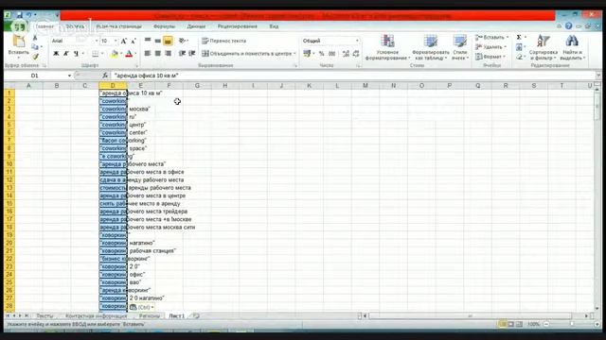Click the decrease decimal icon
This screenshot has height=340, width=606.
356,54
